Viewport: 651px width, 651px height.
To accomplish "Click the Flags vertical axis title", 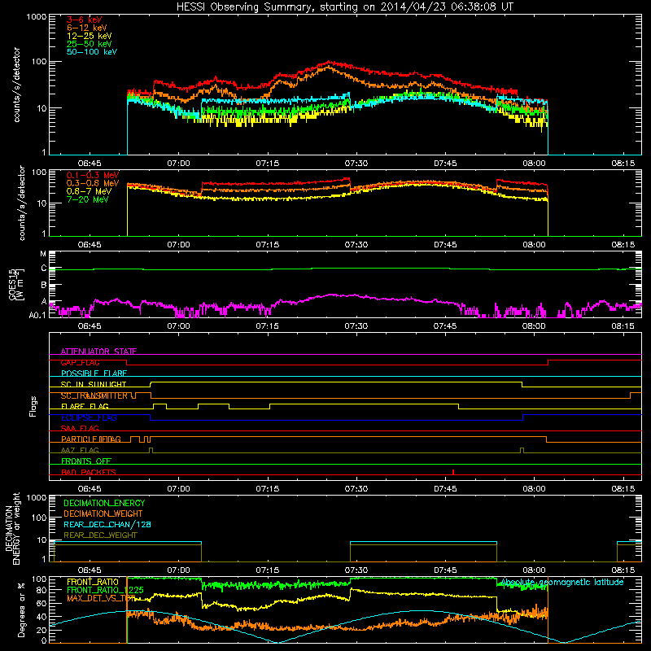I will (x=33, y=406).
